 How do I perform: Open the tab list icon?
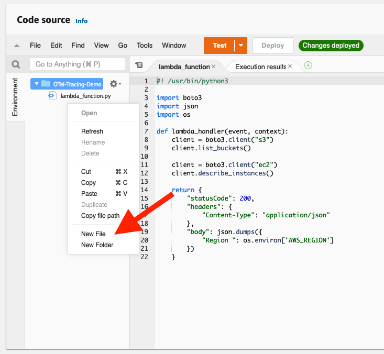coord(139,65)
